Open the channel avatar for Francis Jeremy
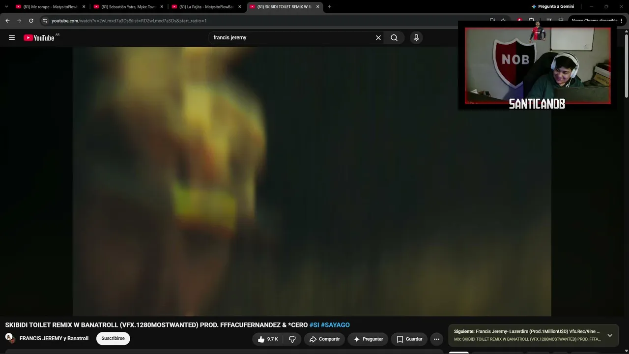 (x=9, y=338)
